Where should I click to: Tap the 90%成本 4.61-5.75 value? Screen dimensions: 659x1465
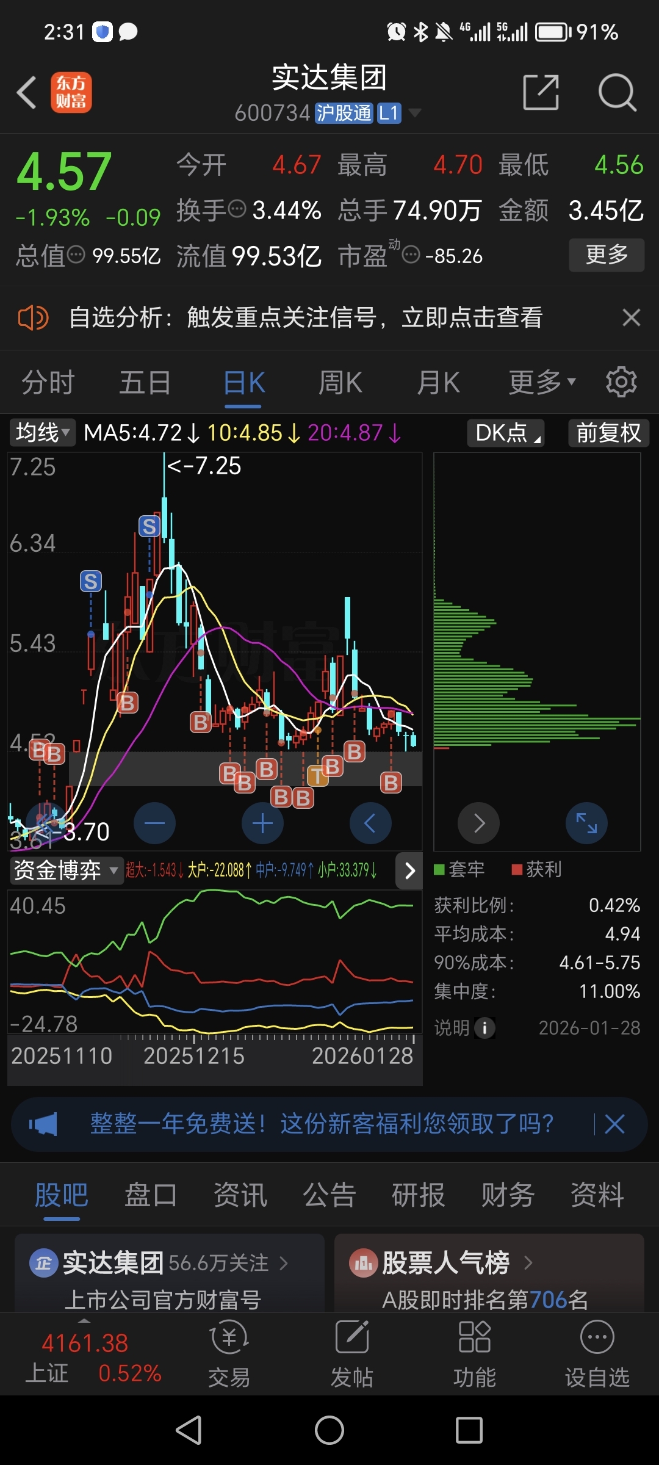click(600, 963)
